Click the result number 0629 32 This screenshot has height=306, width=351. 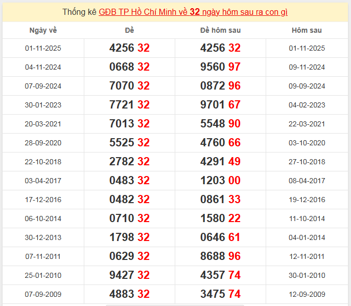tap(129, 256)
